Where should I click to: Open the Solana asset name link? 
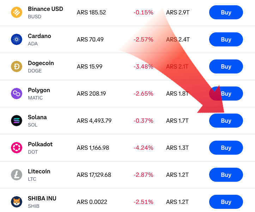pyautogui.click(x=37, y=117)
